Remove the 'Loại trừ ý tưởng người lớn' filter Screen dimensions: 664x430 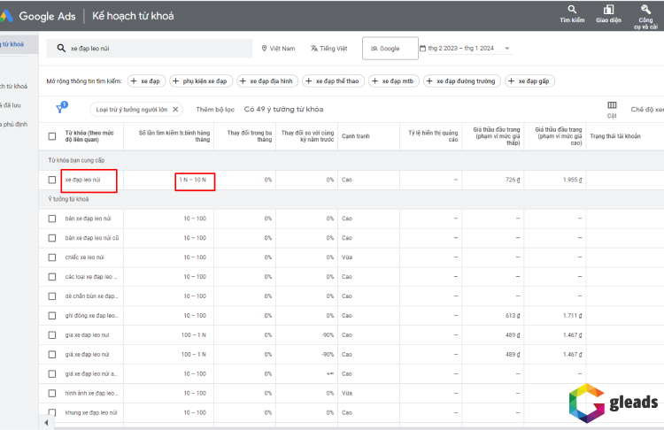point(175,110)
